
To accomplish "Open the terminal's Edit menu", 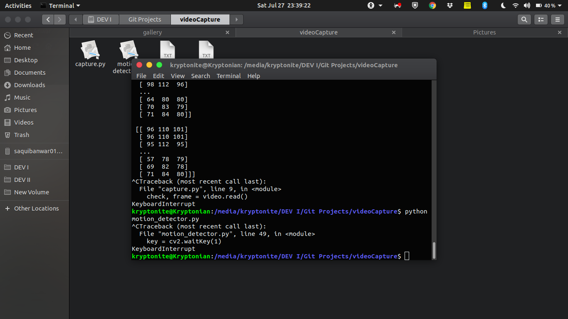I will [x=158, y=76].
